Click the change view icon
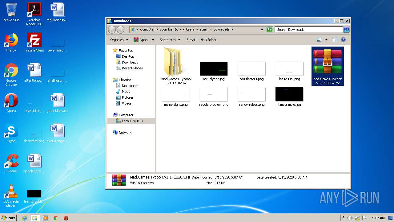The image size is (394, 222). pos(319,40)
